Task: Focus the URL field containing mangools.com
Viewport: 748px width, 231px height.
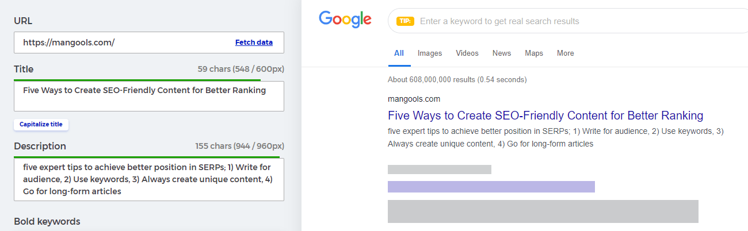Action: [x=149, y=43]
